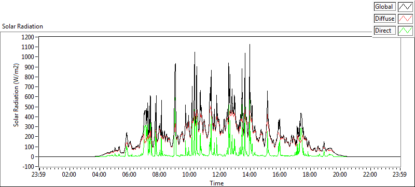Click the 08:00 x-axis tick label
This screenshot has width=415, height=187.
[160, 175]
